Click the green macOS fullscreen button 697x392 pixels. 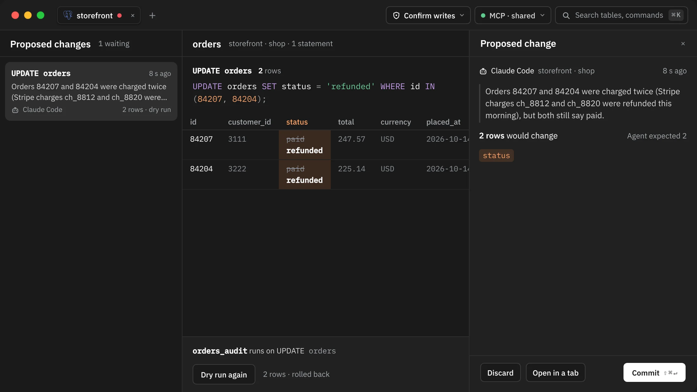pyautogui.click(x=41, y=15)
